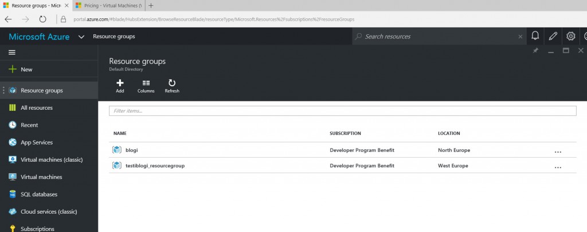Close the Resource groups blade
Viewport: 587px width, 232px height.
coord(581,50)
